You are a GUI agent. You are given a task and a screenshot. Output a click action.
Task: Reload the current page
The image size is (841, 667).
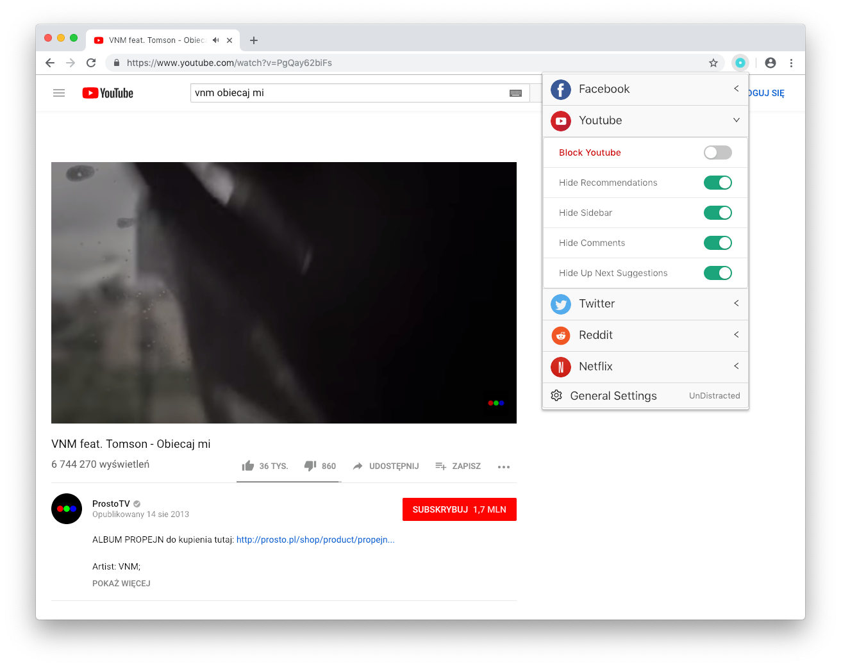point(91,63)
